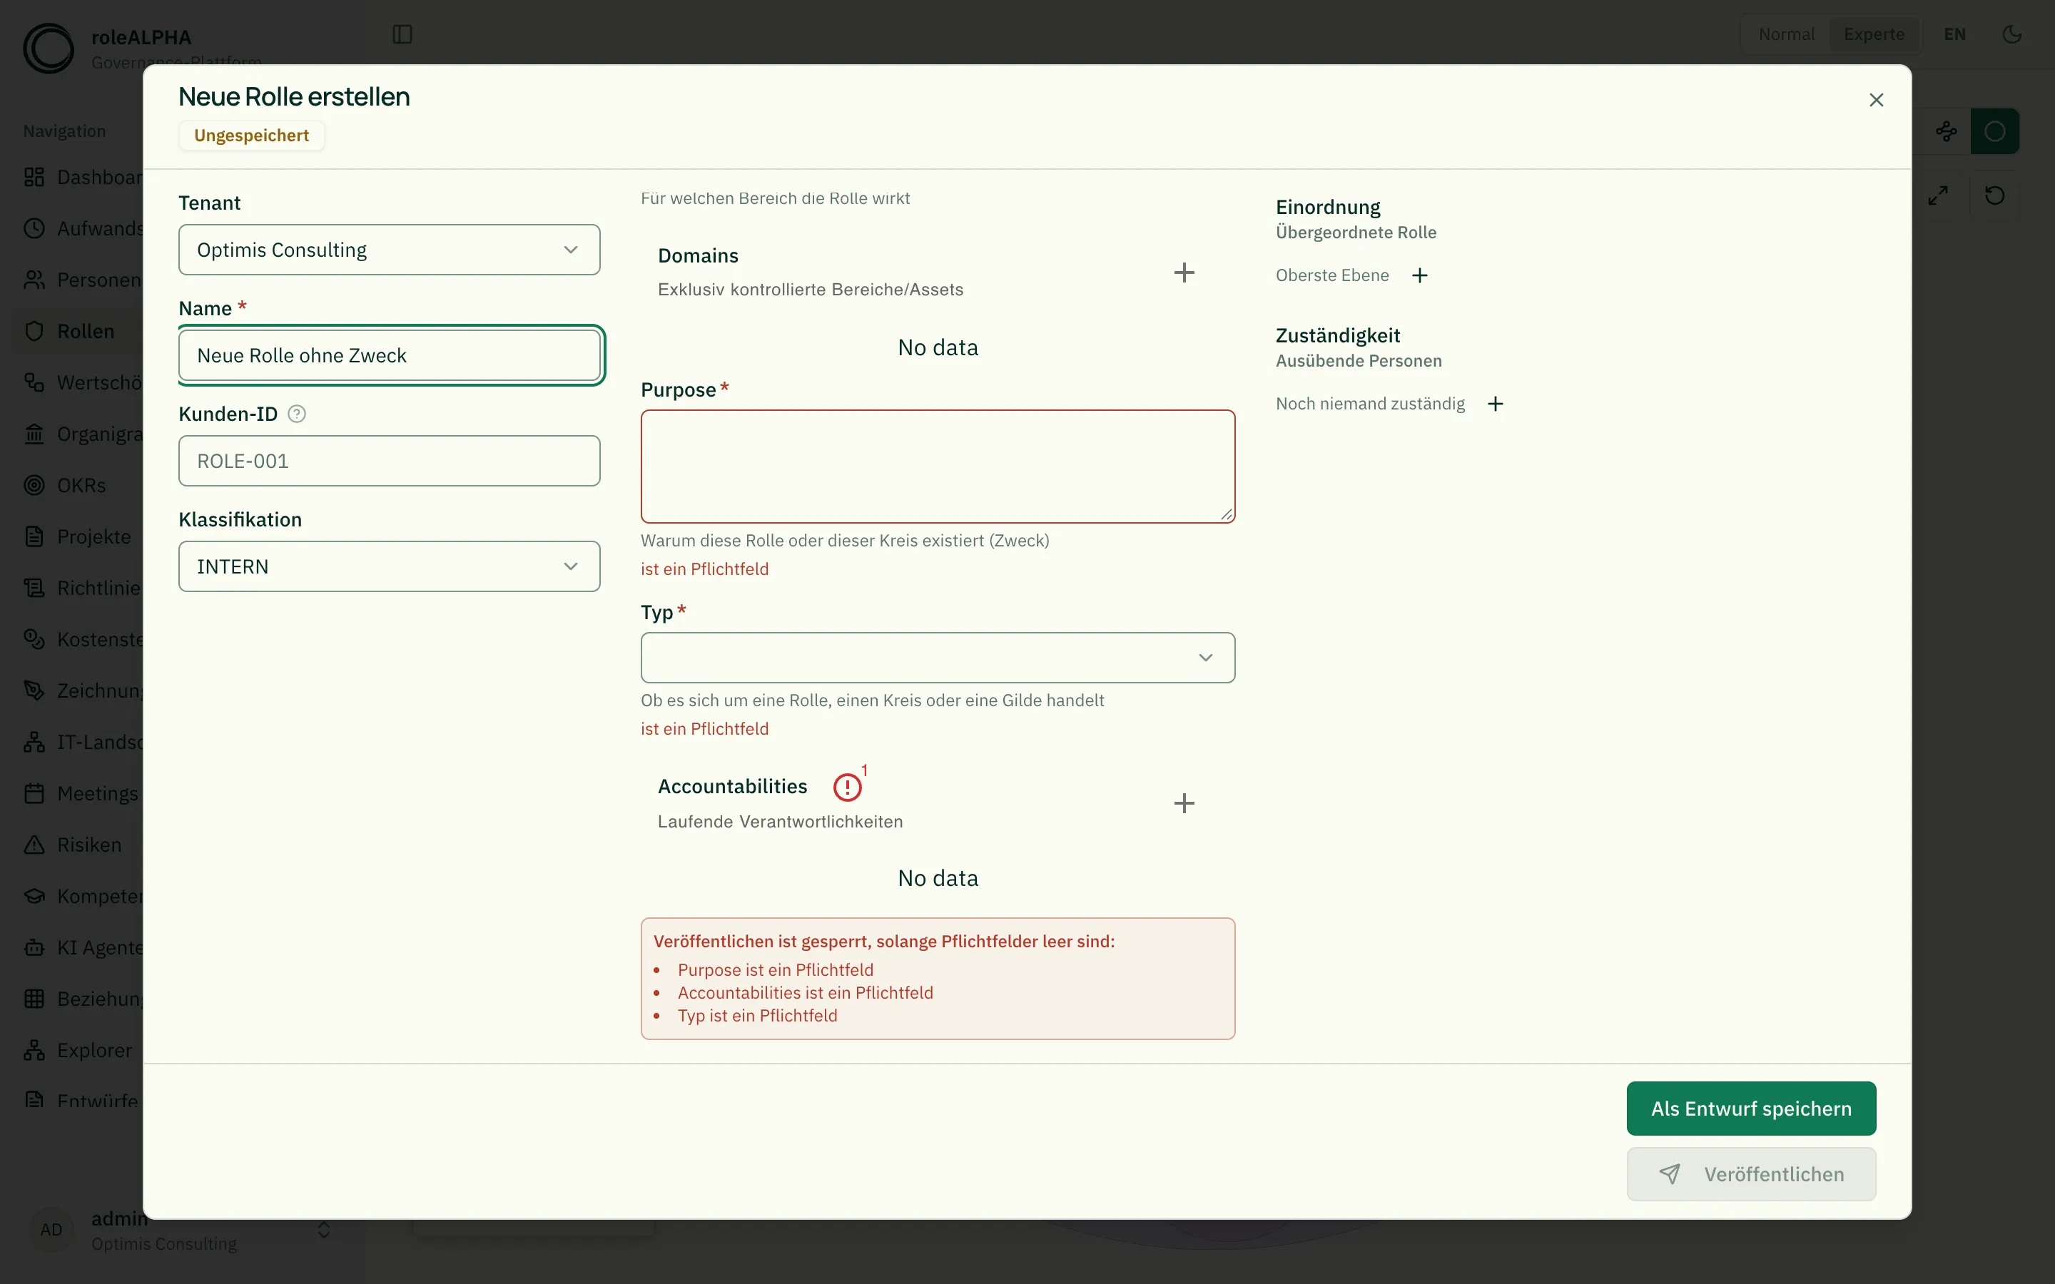The width and height of the screenshot is (2055, 1284).
Task: Expand the admin user menu chevron
Action: [x=323, y=1230]
